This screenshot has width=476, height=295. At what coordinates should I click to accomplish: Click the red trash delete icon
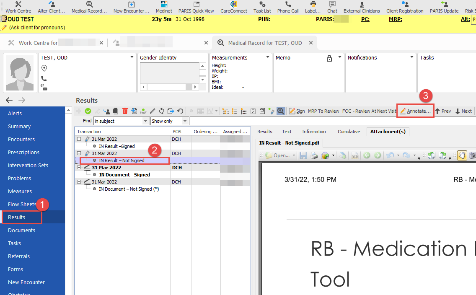tap(125, 111)
